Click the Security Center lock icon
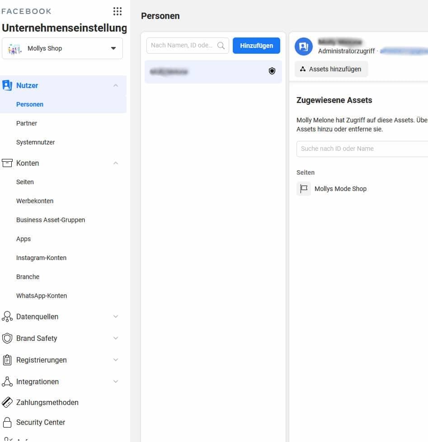 click(x=7, y=422)
